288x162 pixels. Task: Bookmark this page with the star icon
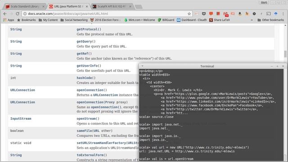189,13
